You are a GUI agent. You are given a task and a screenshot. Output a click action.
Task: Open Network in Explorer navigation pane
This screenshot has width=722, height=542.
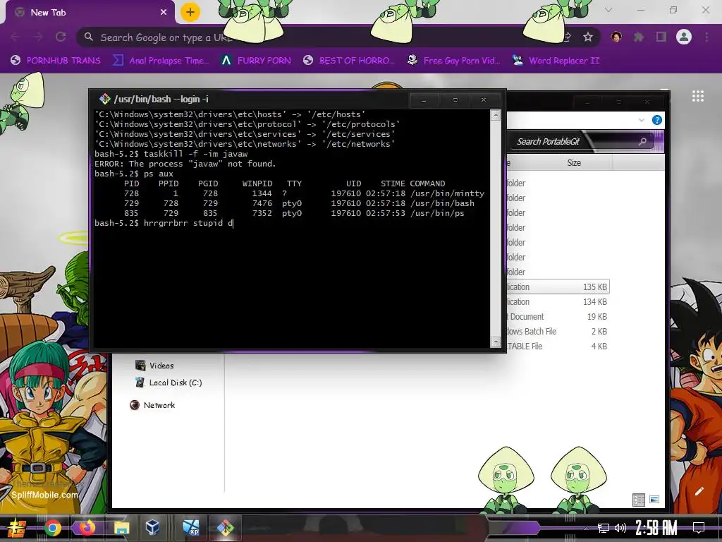(x=152, y=405)
